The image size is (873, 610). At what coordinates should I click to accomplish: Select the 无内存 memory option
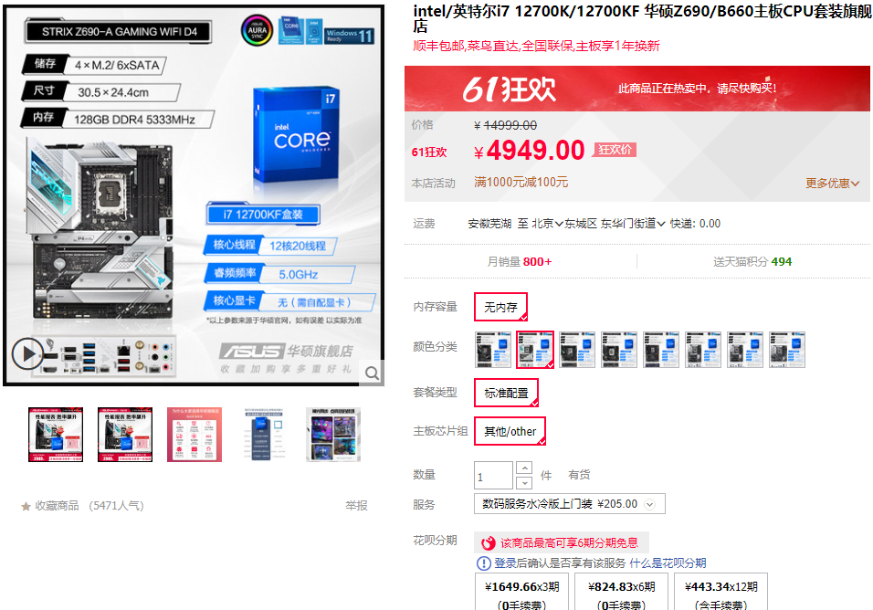pyautogui.click(x=500, y=307)
